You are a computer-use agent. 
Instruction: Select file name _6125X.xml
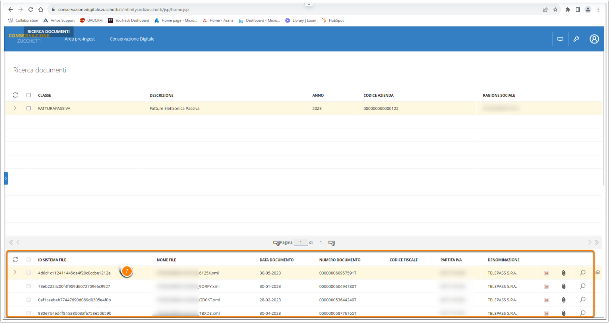(x=209, y=273)
